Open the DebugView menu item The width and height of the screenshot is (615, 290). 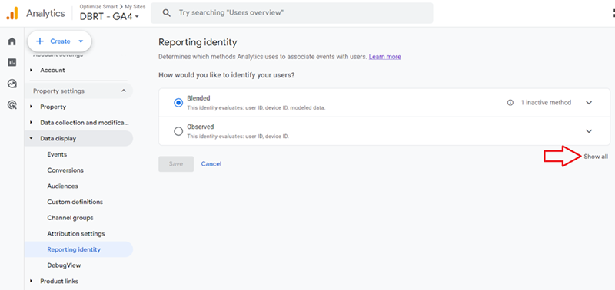(64, 265)
